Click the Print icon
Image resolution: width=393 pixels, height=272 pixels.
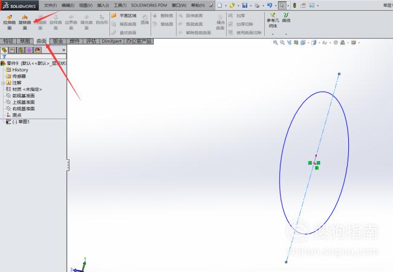click(x=257, y=5)
